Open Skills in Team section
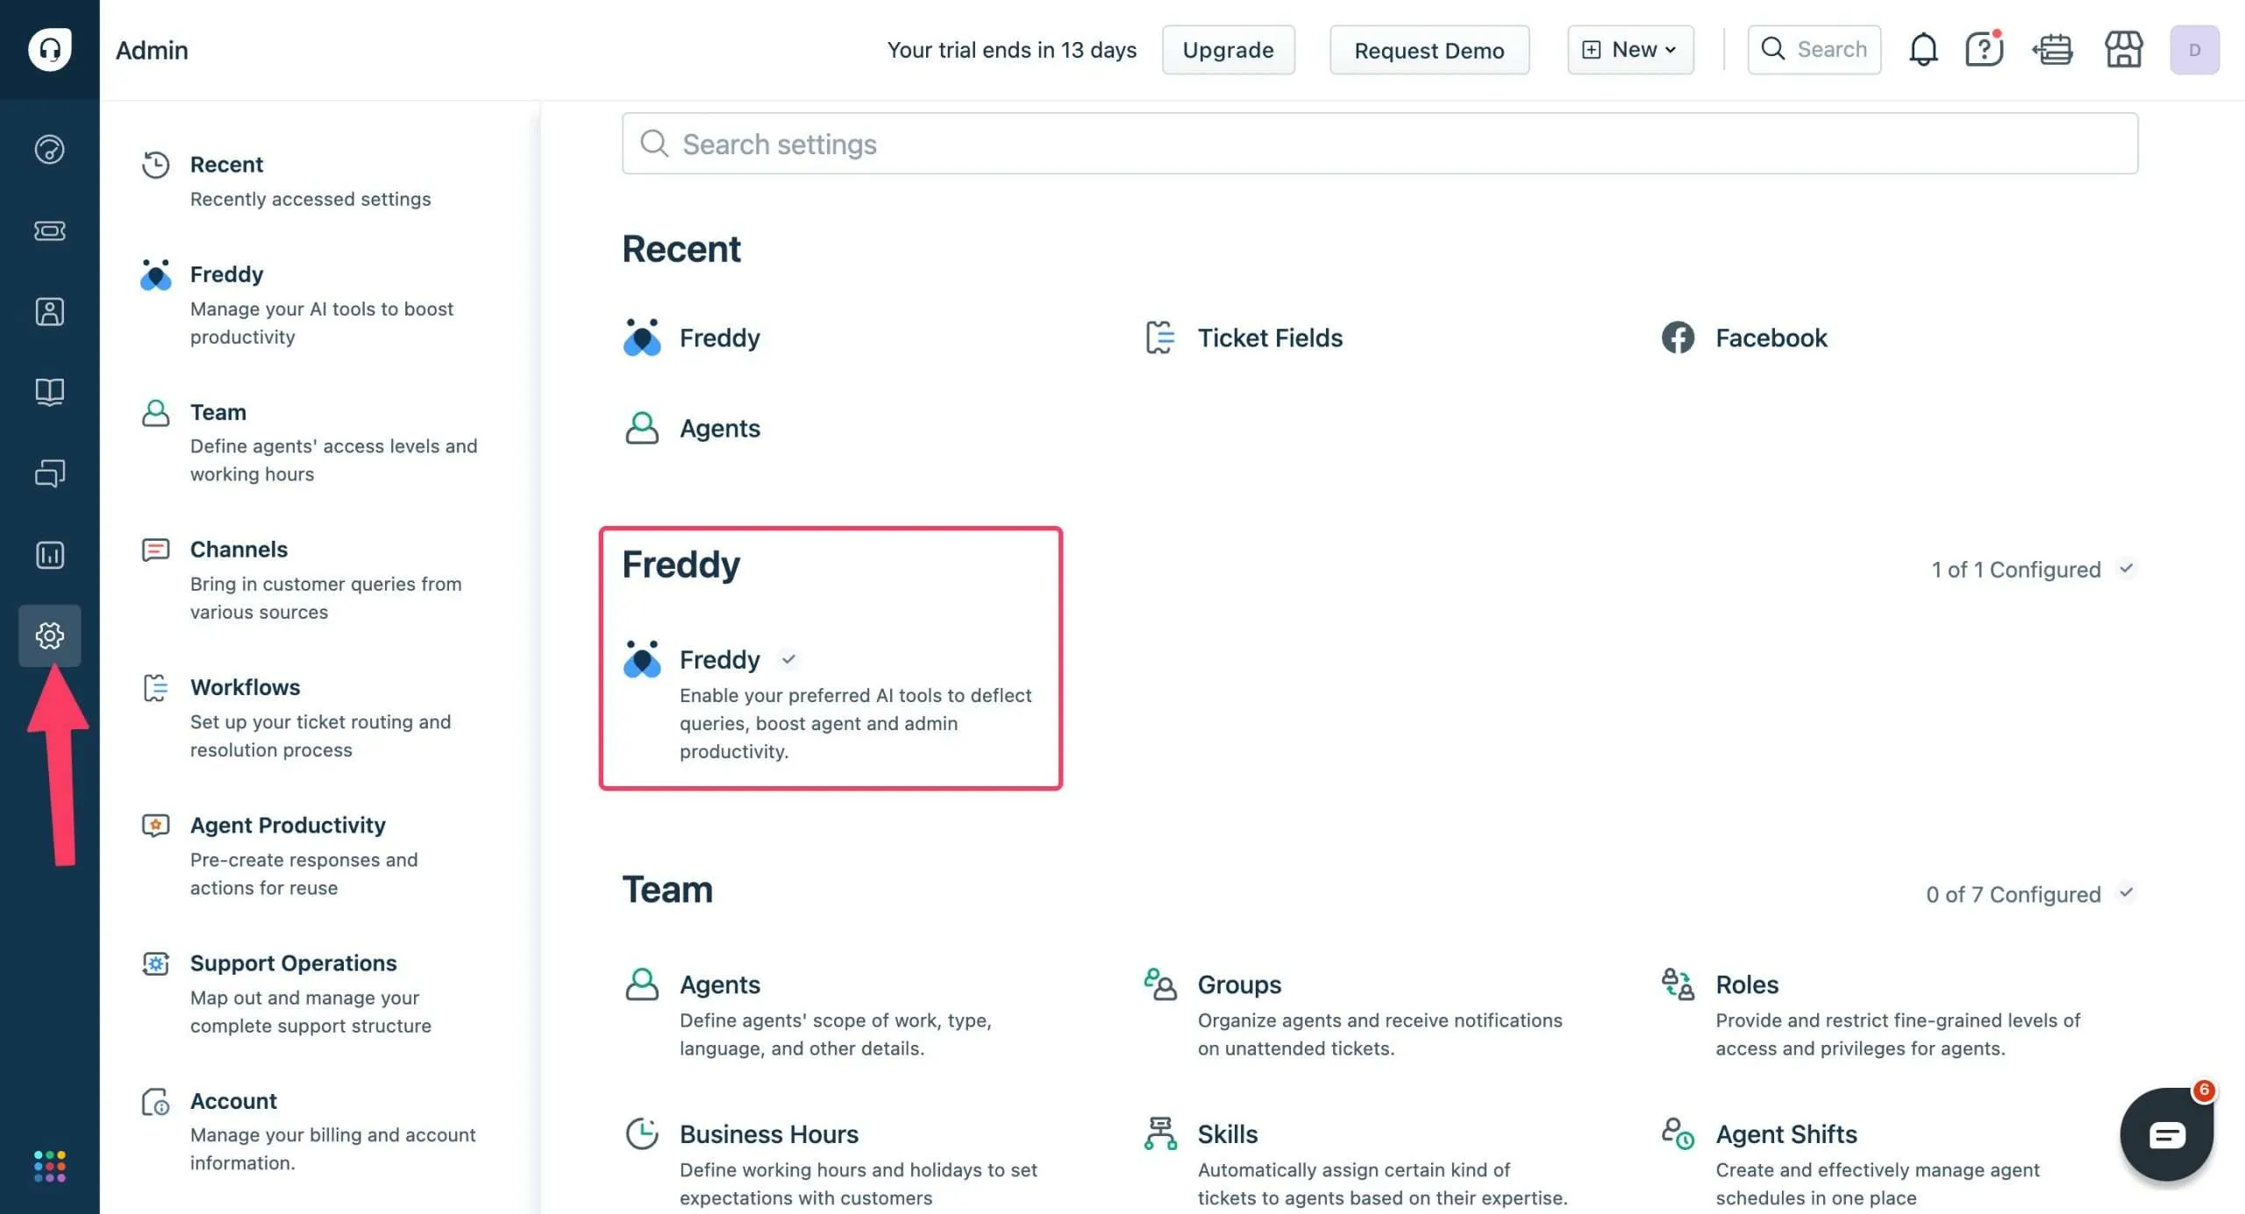 click(x=1355, y=1162)
